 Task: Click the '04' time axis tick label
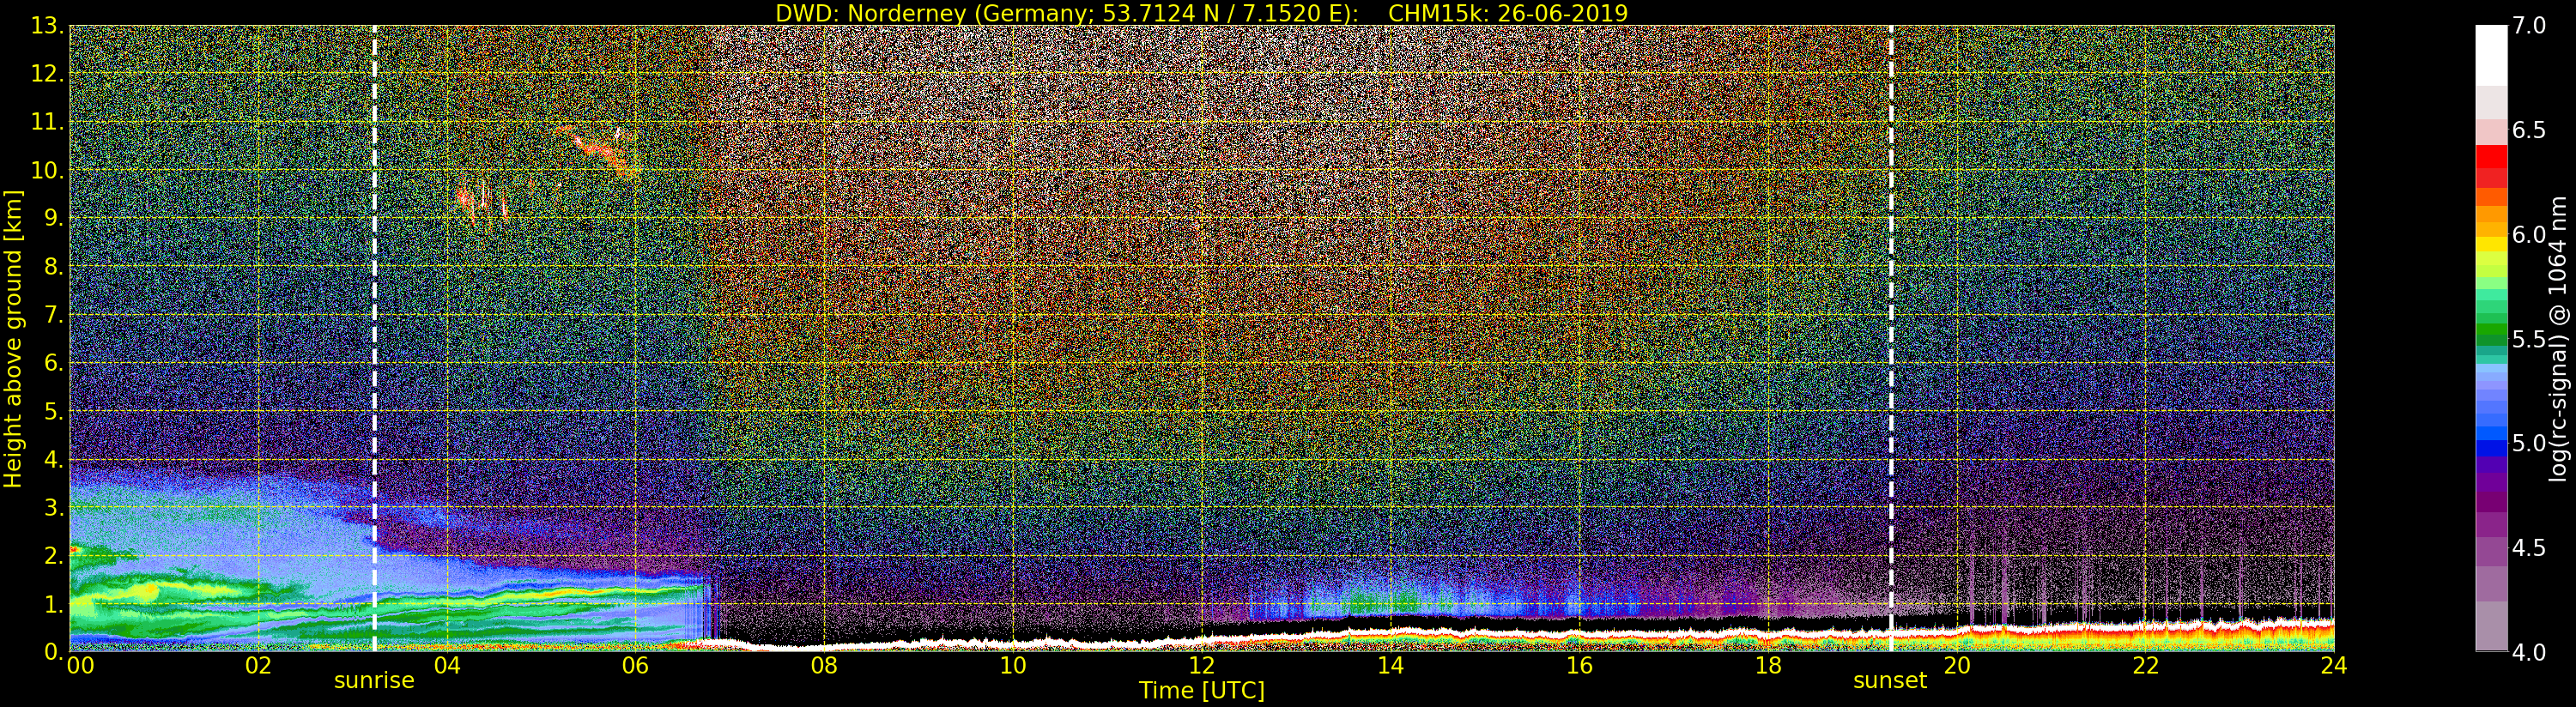447,665
